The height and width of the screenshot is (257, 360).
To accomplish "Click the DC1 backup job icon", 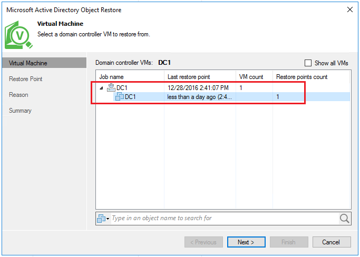I will (111, 87).
